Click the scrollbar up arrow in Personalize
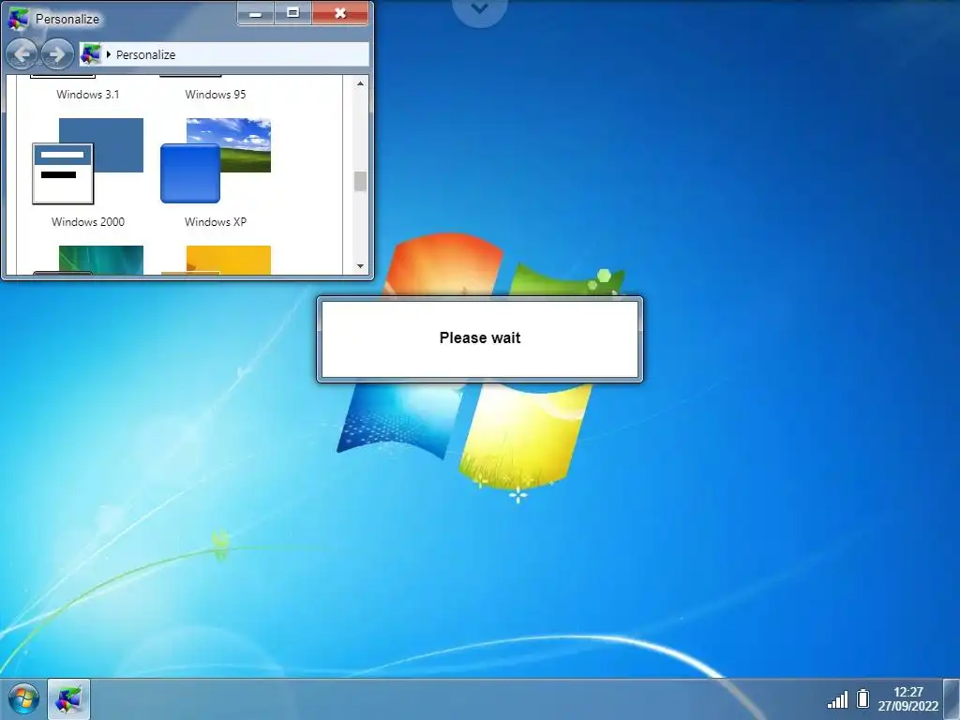This screenshot has width=960, height=720. point(360,83)
